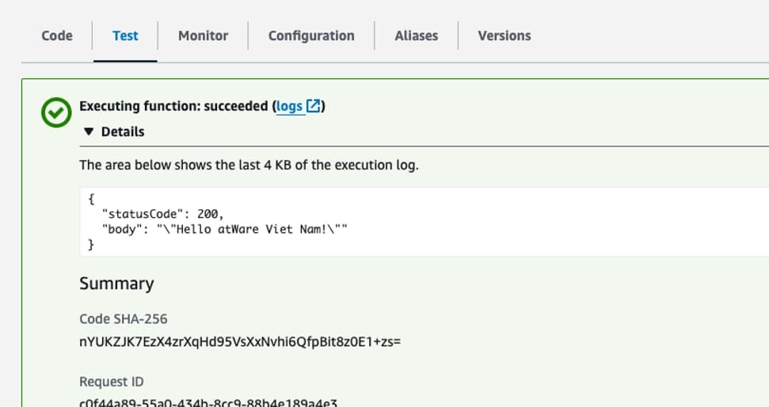This screenshot has width=769, height=407.
Task: Click the green success checkmark icon
Action: click(x=56, y=112)
